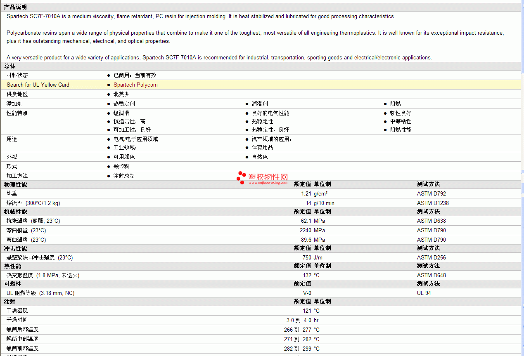Image resolution: width=524 pixels, height=356 pixels.
Task: Select the 热稳定剂 additive entry
Action: [x=124, y=104]
